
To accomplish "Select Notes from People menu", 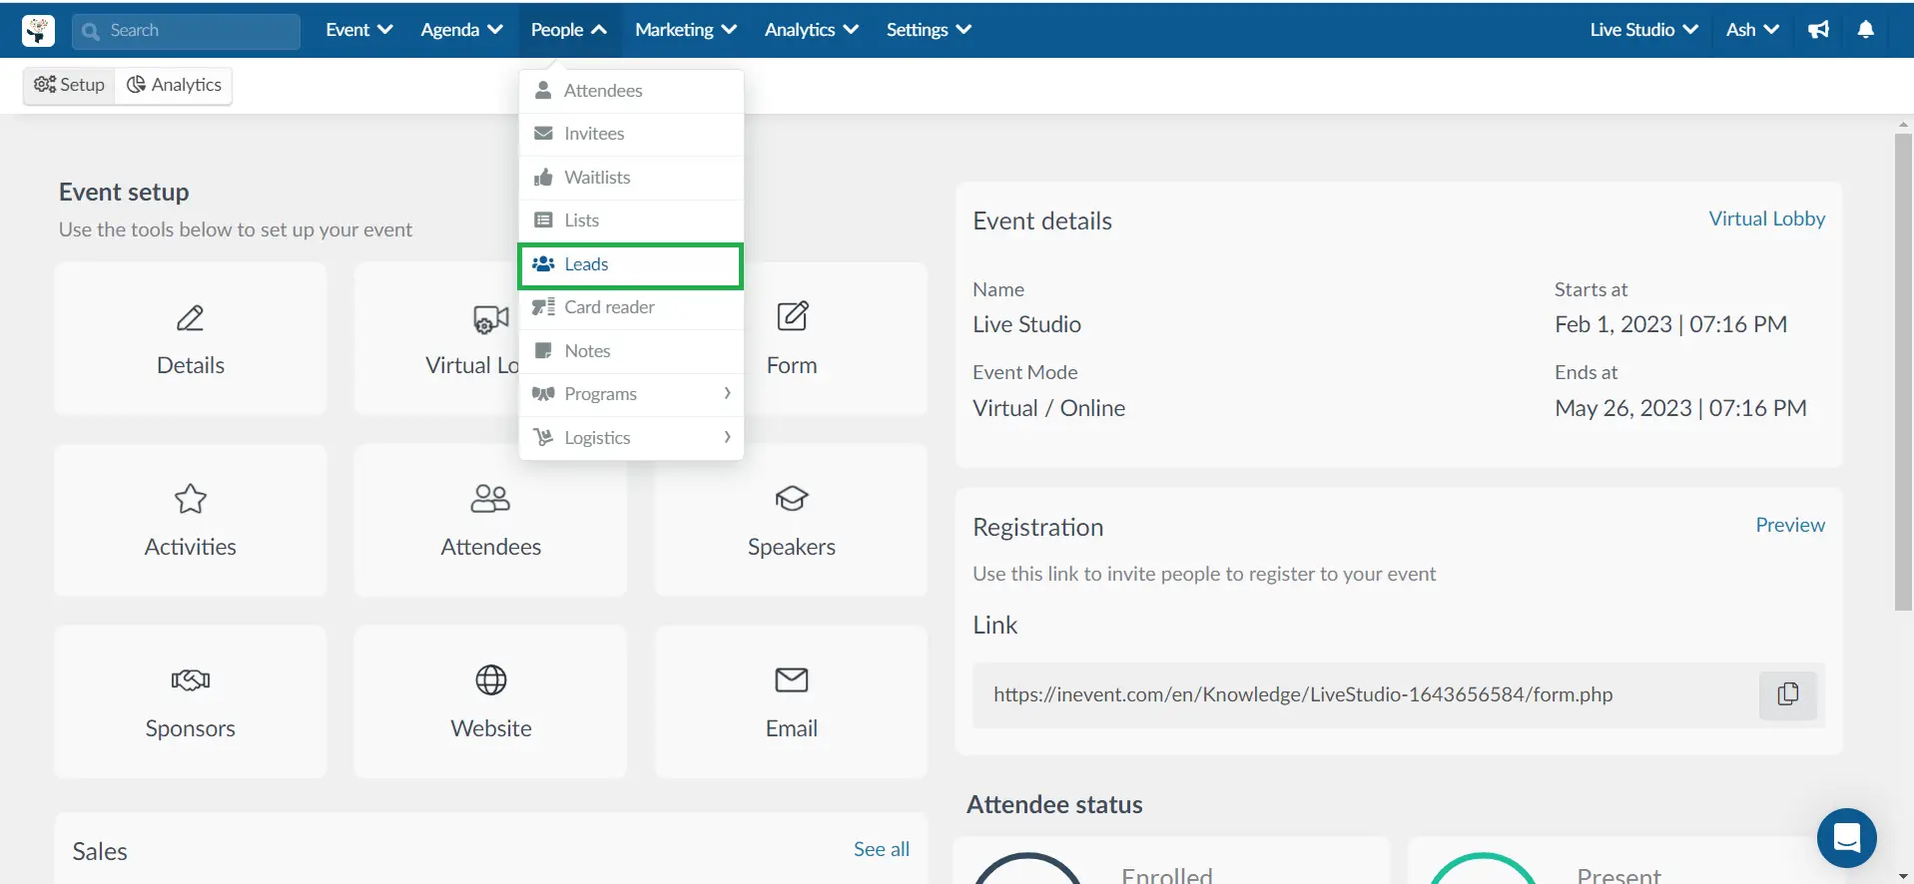I will click(x=631, y=351).
